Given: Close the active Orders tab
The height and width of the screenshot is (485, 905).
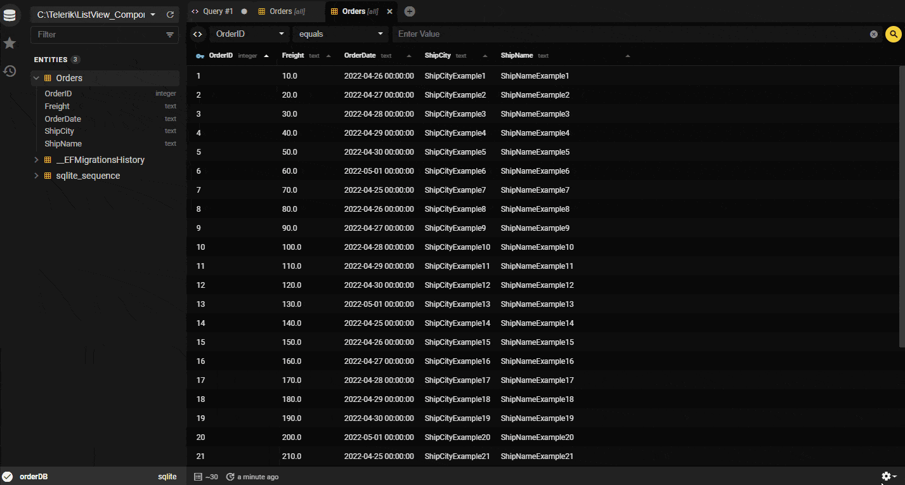Looking at the screenshot, I should click(x=389, y=11).
